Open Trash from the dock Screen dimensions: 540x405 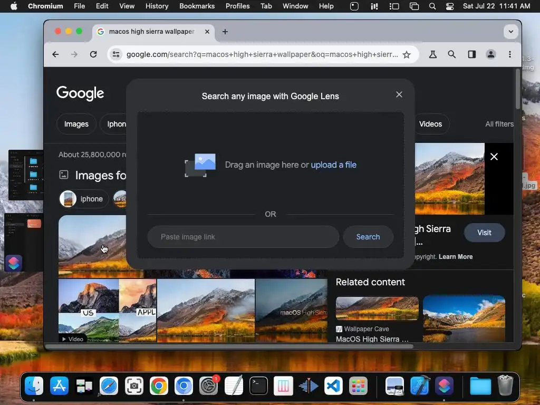tap(505, 385)
